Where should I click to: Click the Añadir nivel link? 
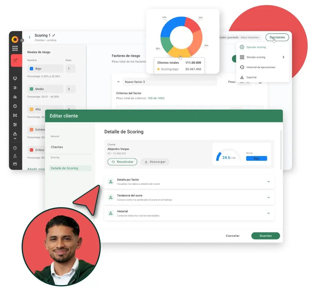click(x=36, y=169)
